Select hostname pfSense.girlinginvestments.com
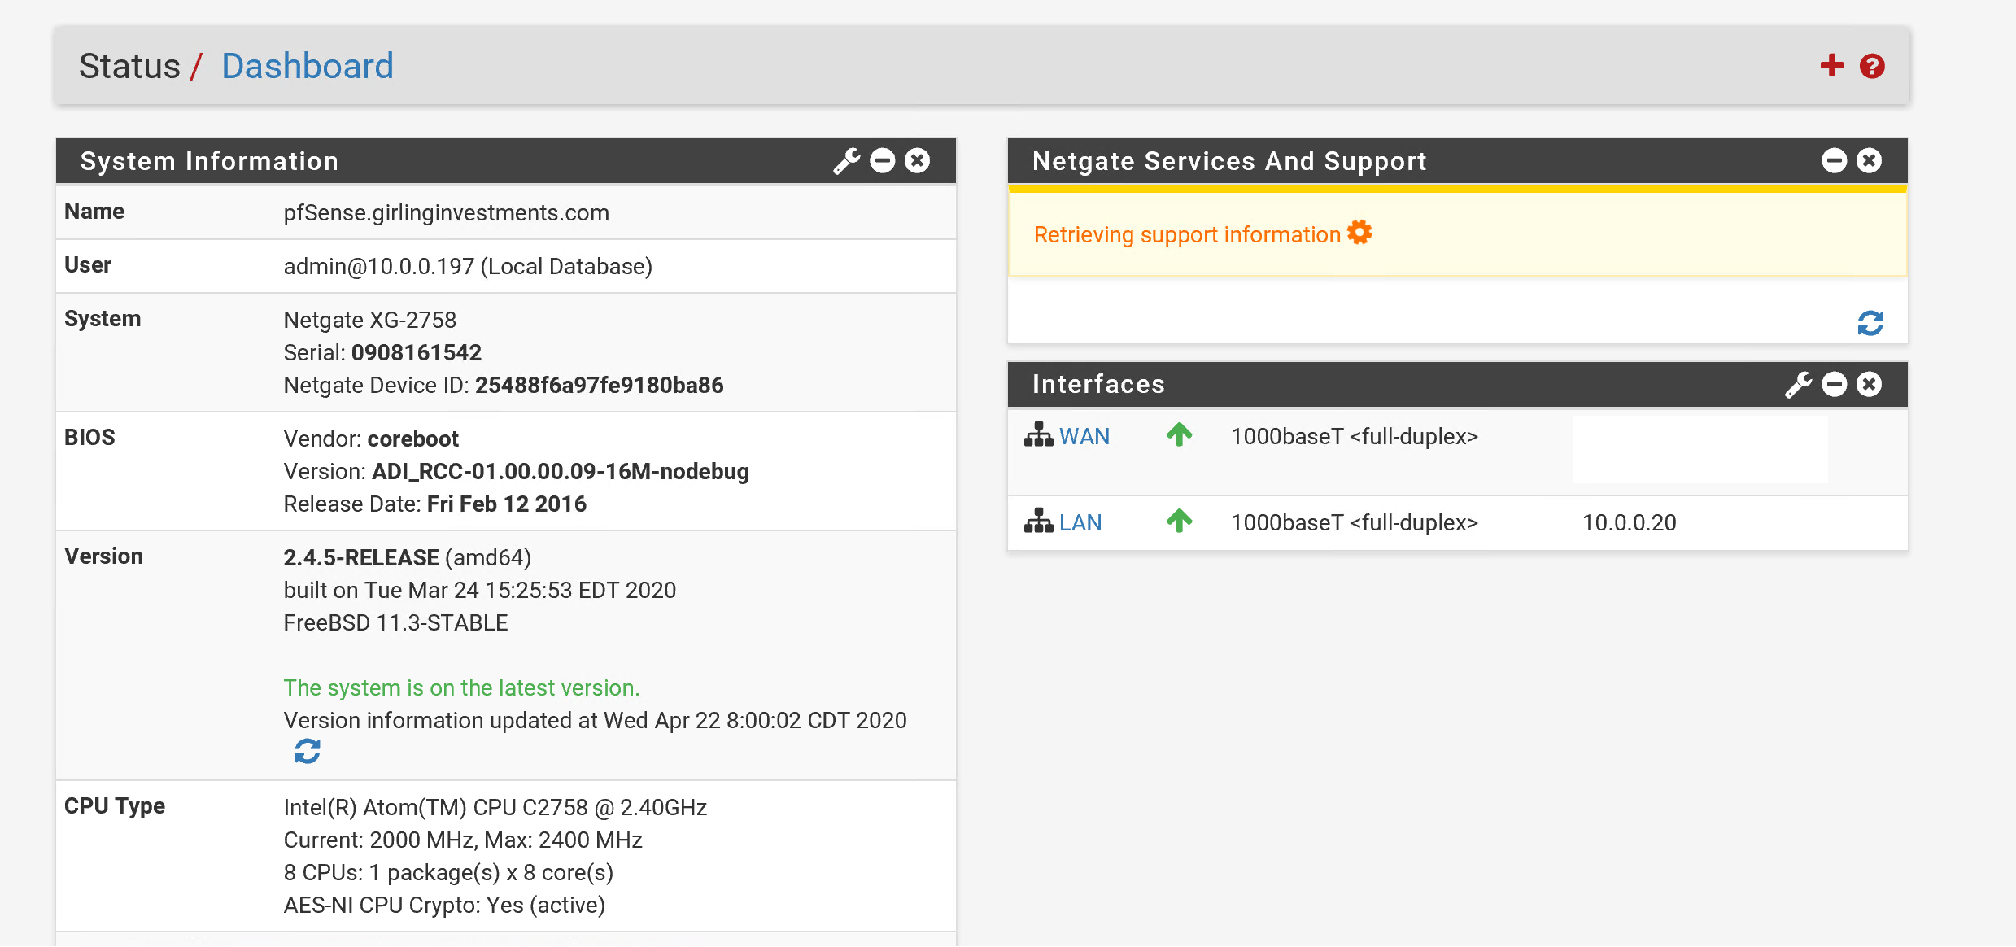2016x947 pixels. (x=446, y=212)
